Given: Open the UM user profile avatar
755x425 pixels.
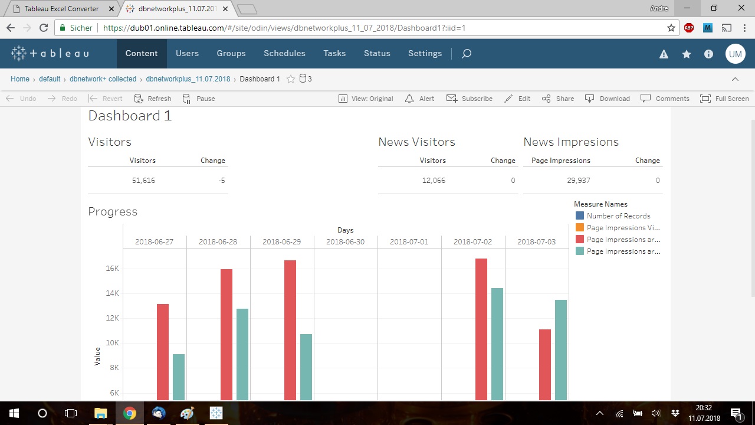Looking at the screenshot, I should 735,54.
